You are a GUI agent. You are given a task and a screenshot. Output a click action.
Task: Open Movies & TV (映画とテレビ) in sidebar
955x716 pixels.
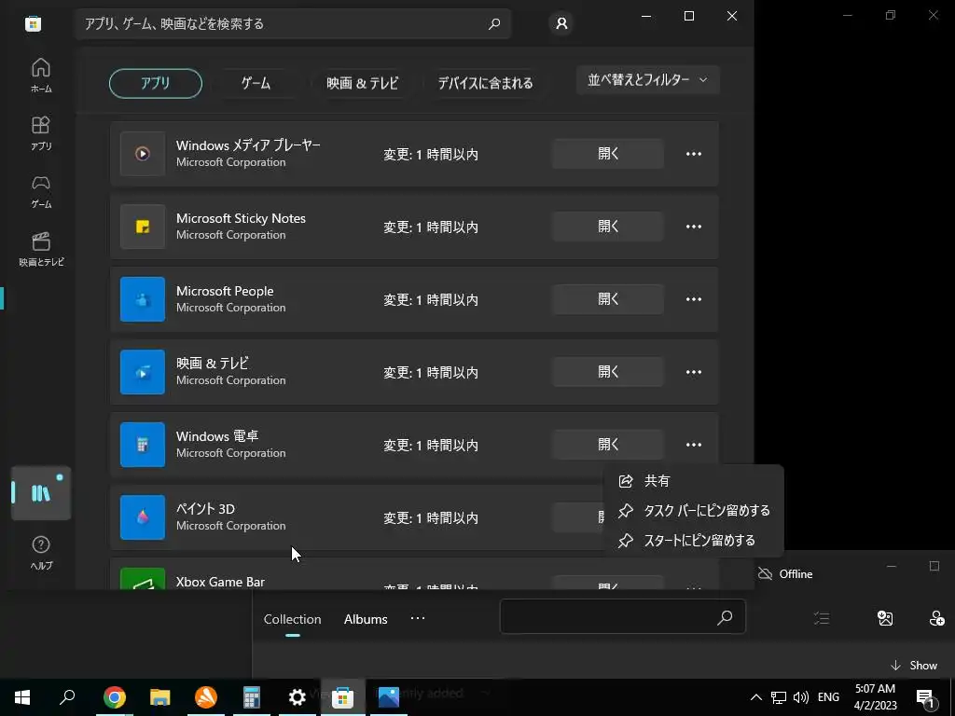tap(41, 249)
